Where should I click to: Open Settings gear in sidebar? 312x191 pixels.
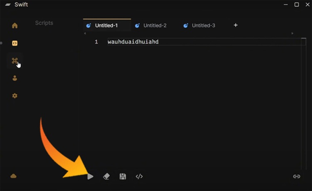click(15, 96)
